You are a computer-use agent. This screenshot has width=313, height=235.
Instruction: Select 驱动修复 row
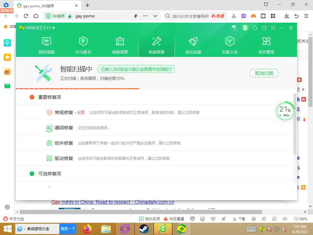pos(154,158)
